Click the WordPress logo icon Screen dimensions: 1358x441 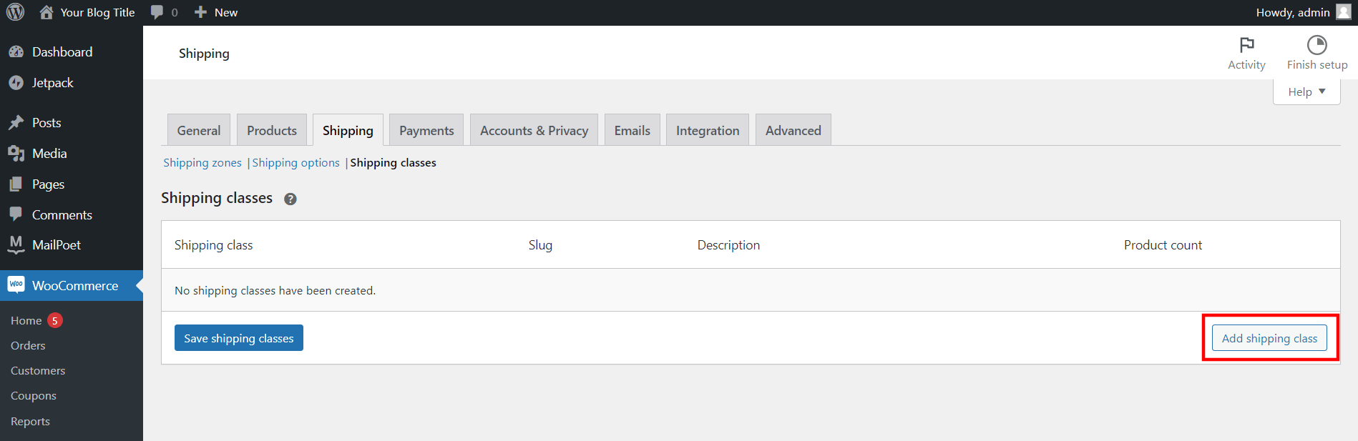(15, 12)
